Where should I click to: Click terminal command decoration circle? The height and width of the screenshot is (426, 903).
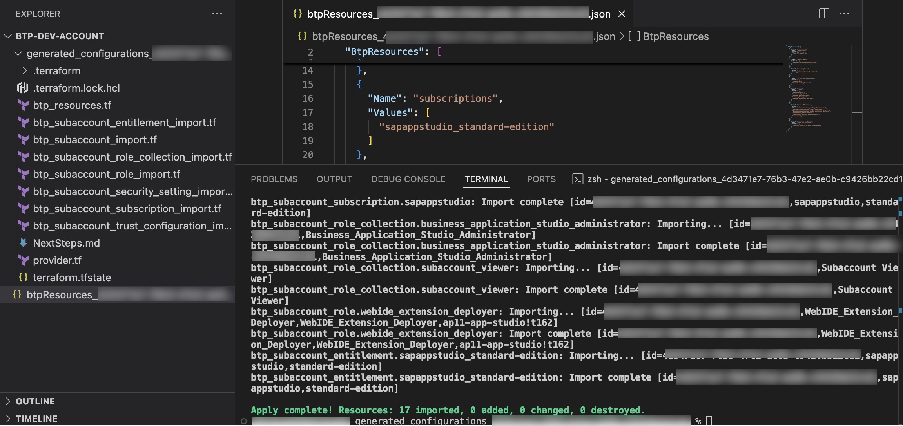click(244, 421)
